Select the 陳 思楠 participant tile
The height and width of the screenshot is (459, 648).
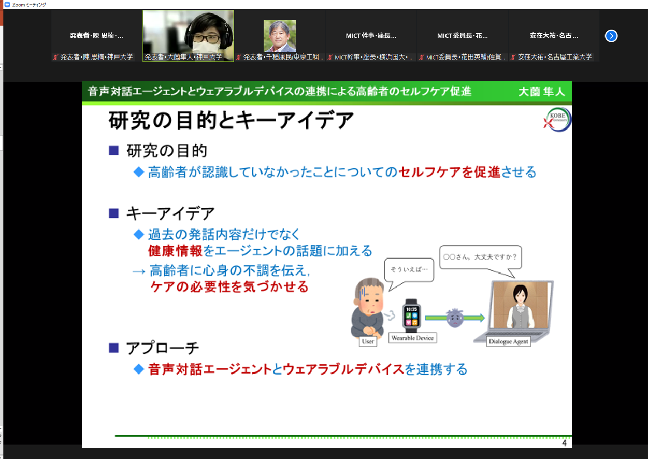97,36
